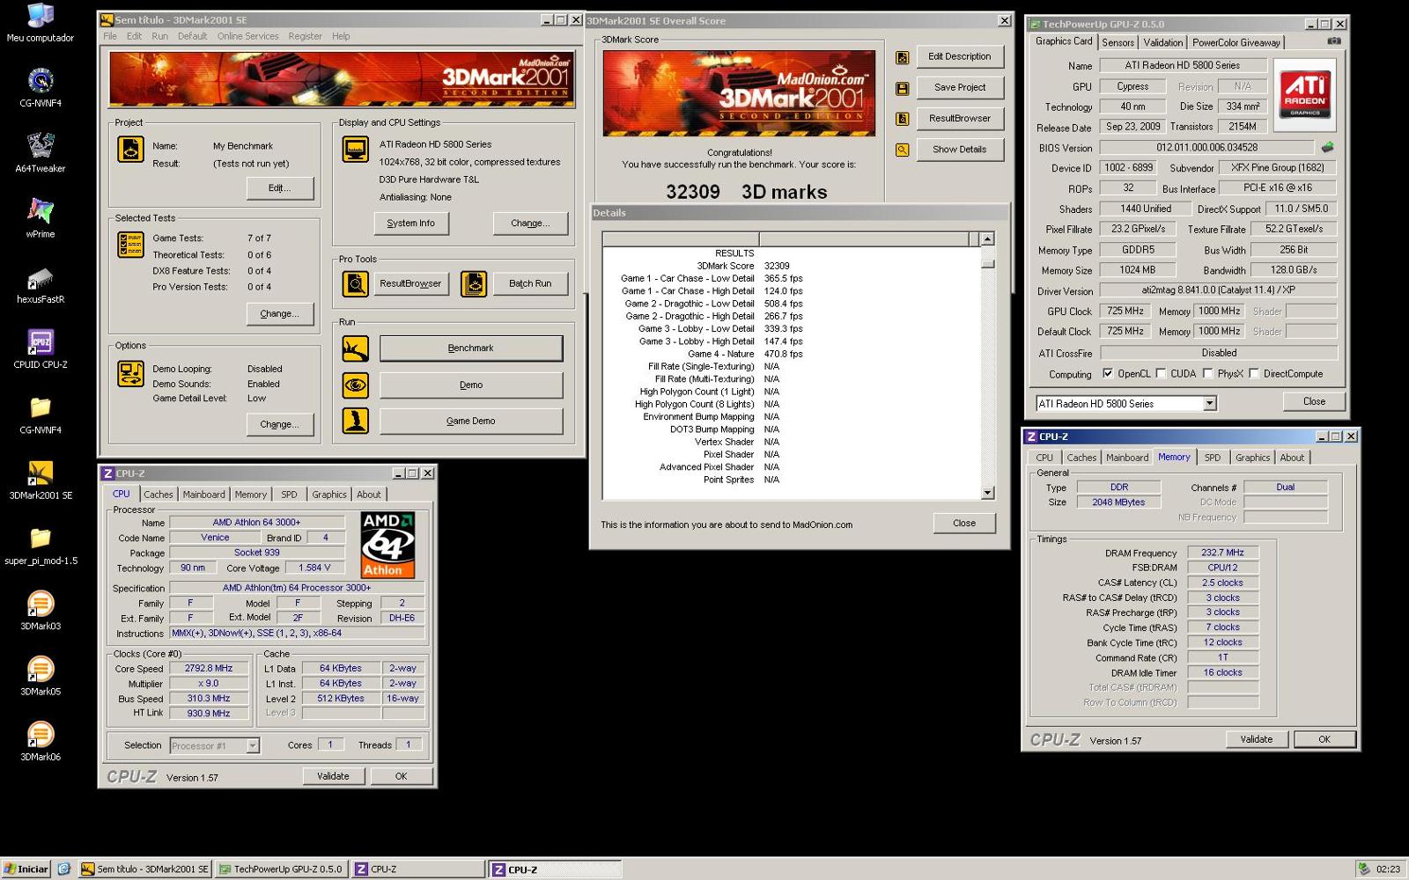Click Change button under Selected Tests
The height and width of the screenshot is (880, 1409).
pyautogui.click(x=279, y=313)
